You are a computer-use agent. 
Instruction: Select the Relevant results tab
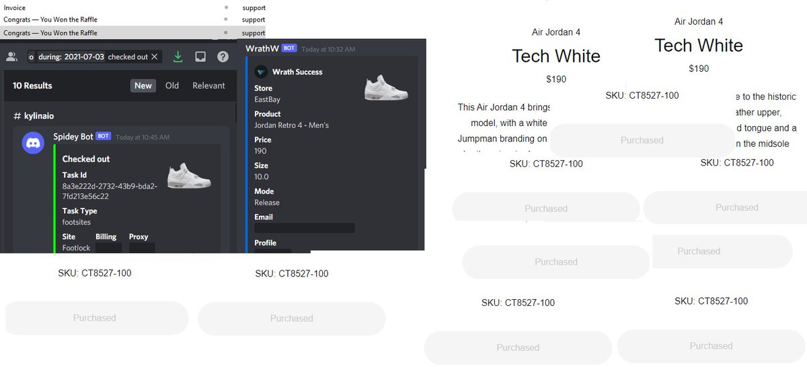[209, 85]
